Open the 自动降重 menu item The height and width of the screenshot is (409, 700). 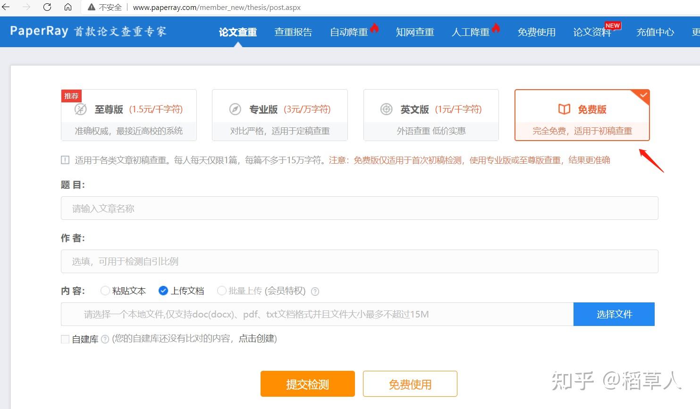tap(349, 32)
